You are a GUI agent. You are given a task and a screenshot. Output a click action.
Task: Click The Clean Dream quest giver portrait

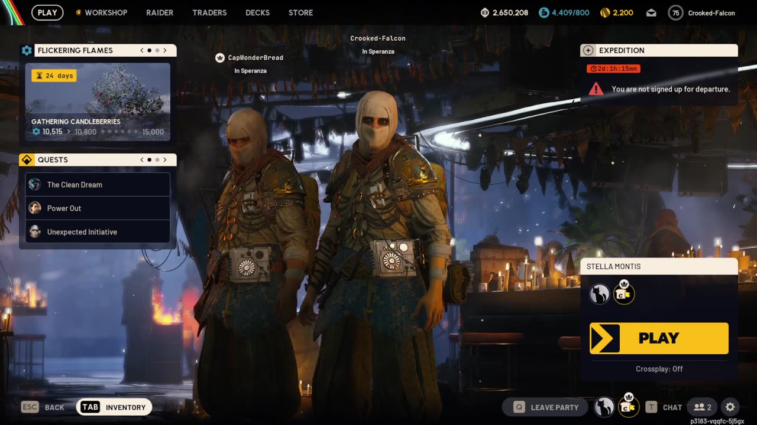[35, 184]
